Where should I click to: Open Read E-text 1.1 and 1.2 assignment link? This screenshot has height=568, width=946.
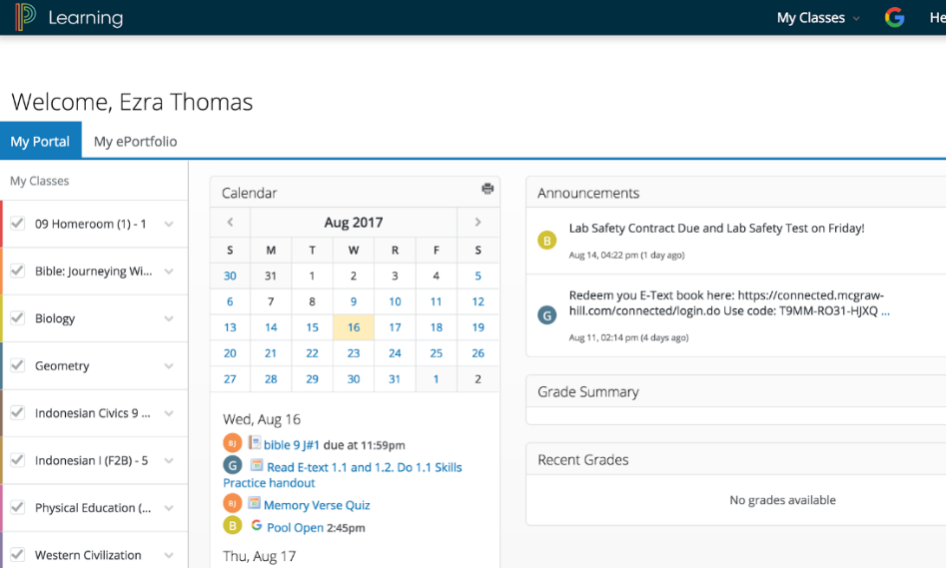point(364,467)
